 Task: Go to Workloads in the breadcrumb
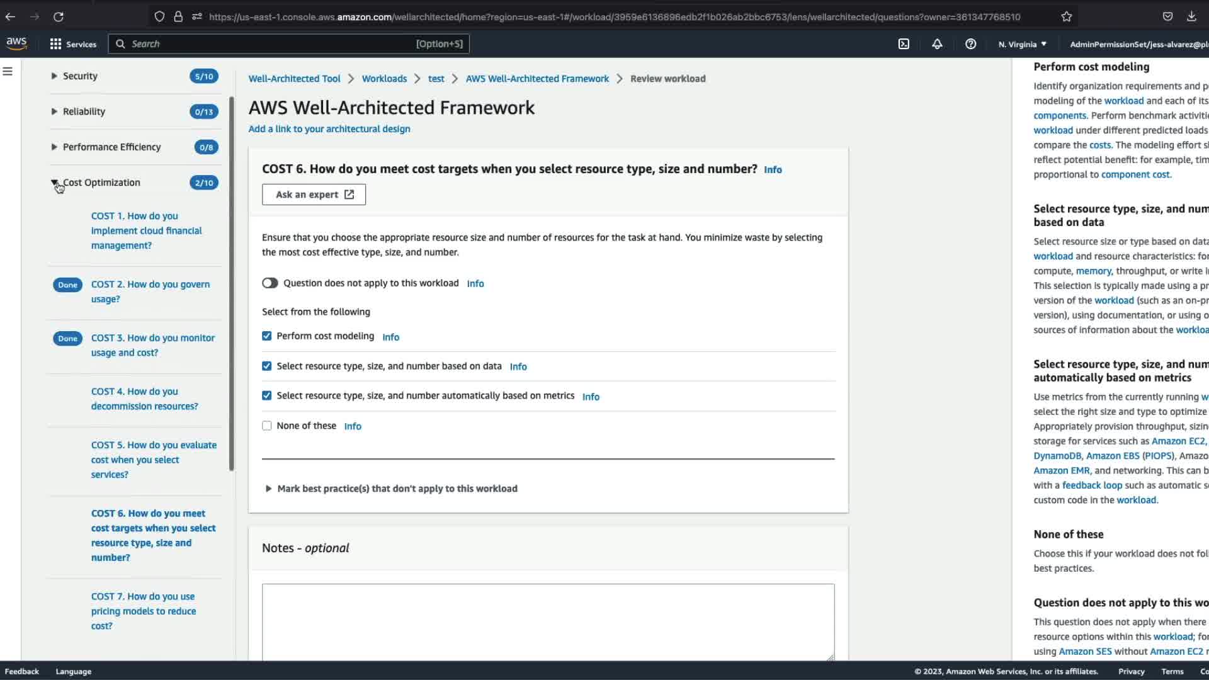click(x=384, y=79)
